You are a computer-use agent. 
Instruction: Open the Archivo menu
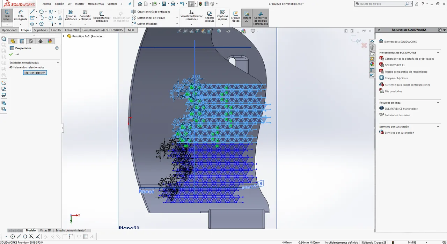click(47, 4)
